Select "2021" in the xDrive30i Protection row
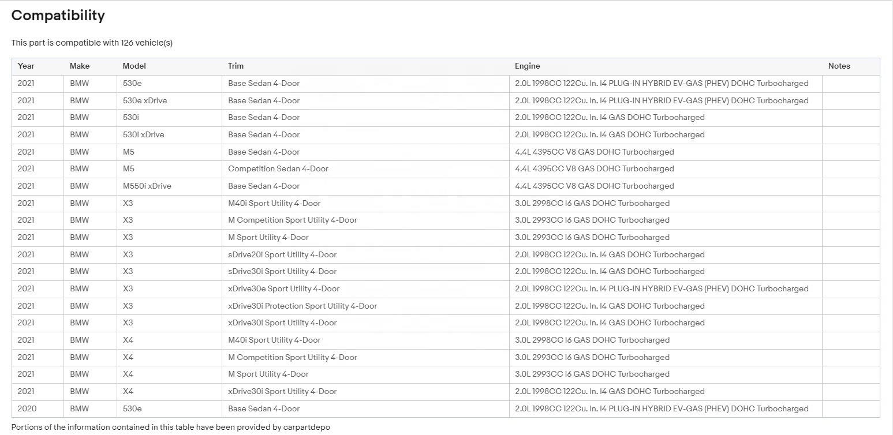Screen dimensions: 893x435 26,306
